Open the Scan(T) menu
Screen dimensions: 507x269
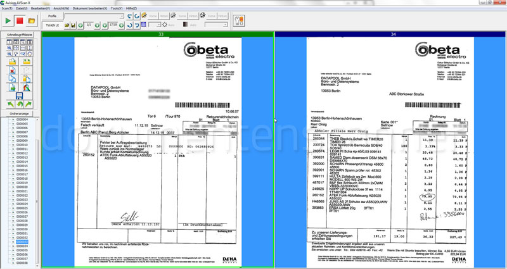coord(8,7)
